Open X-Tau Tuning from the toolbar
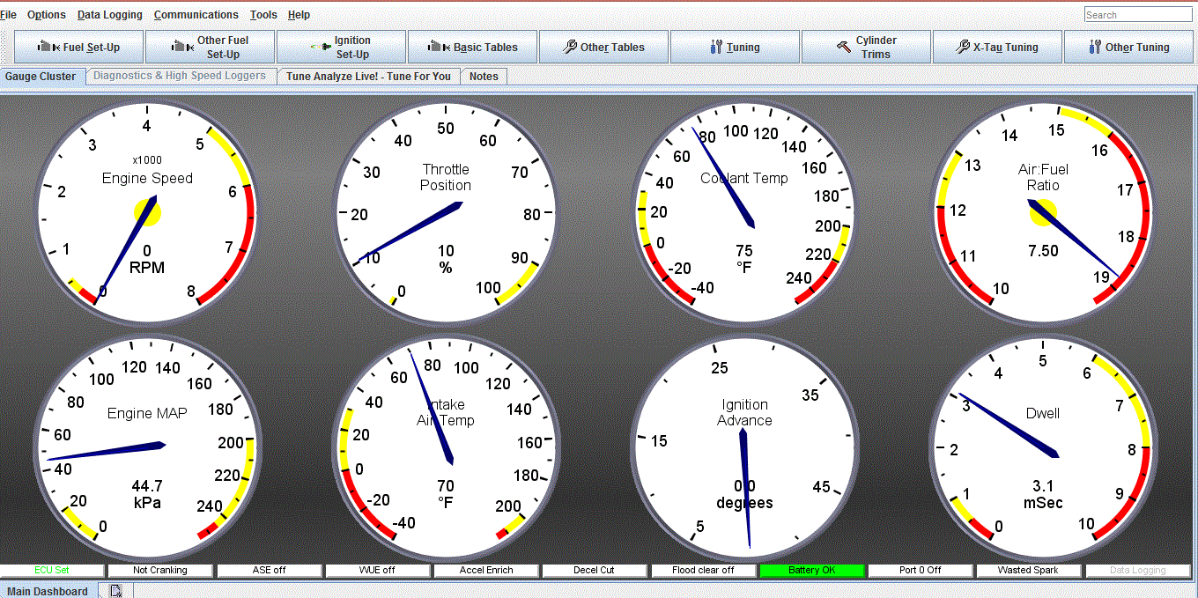This screenshot has width=1198, height=598. (997, 48)
